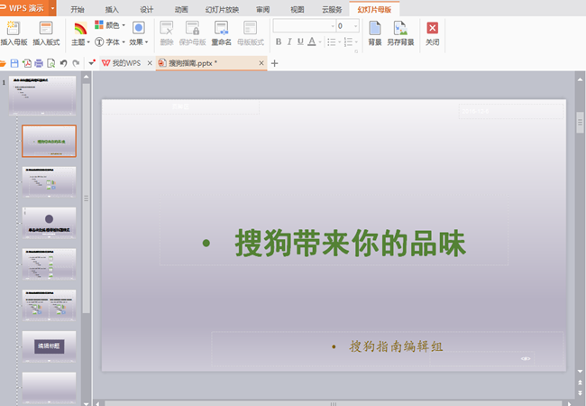This screenshot has height=406, width=586.
Task: Open the bullet list dropdown arrow
Action: pyautogui.click(x=339, y=42)
